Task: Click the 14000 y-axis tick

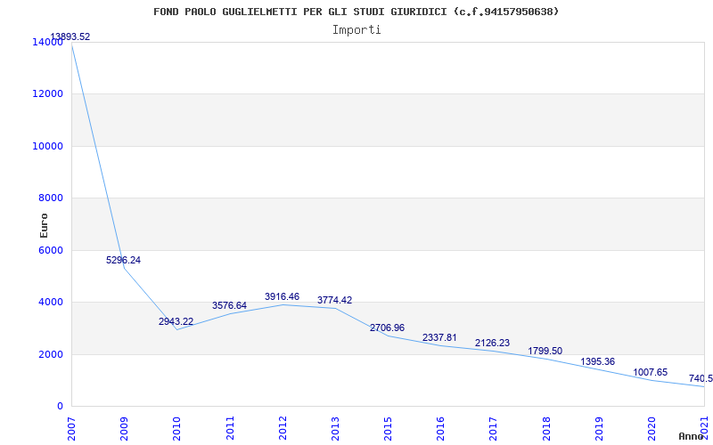Action: [47, 42]
